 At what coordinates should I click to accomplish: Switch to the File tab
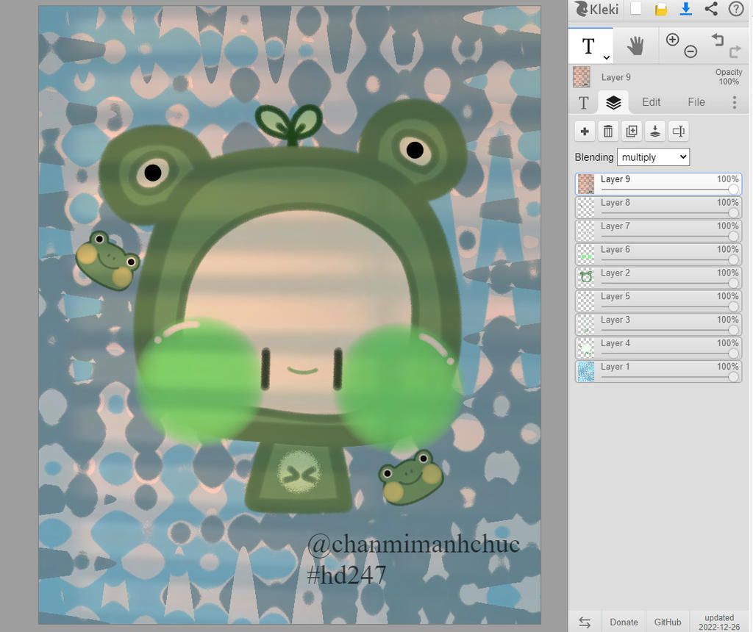pos(696,102)
